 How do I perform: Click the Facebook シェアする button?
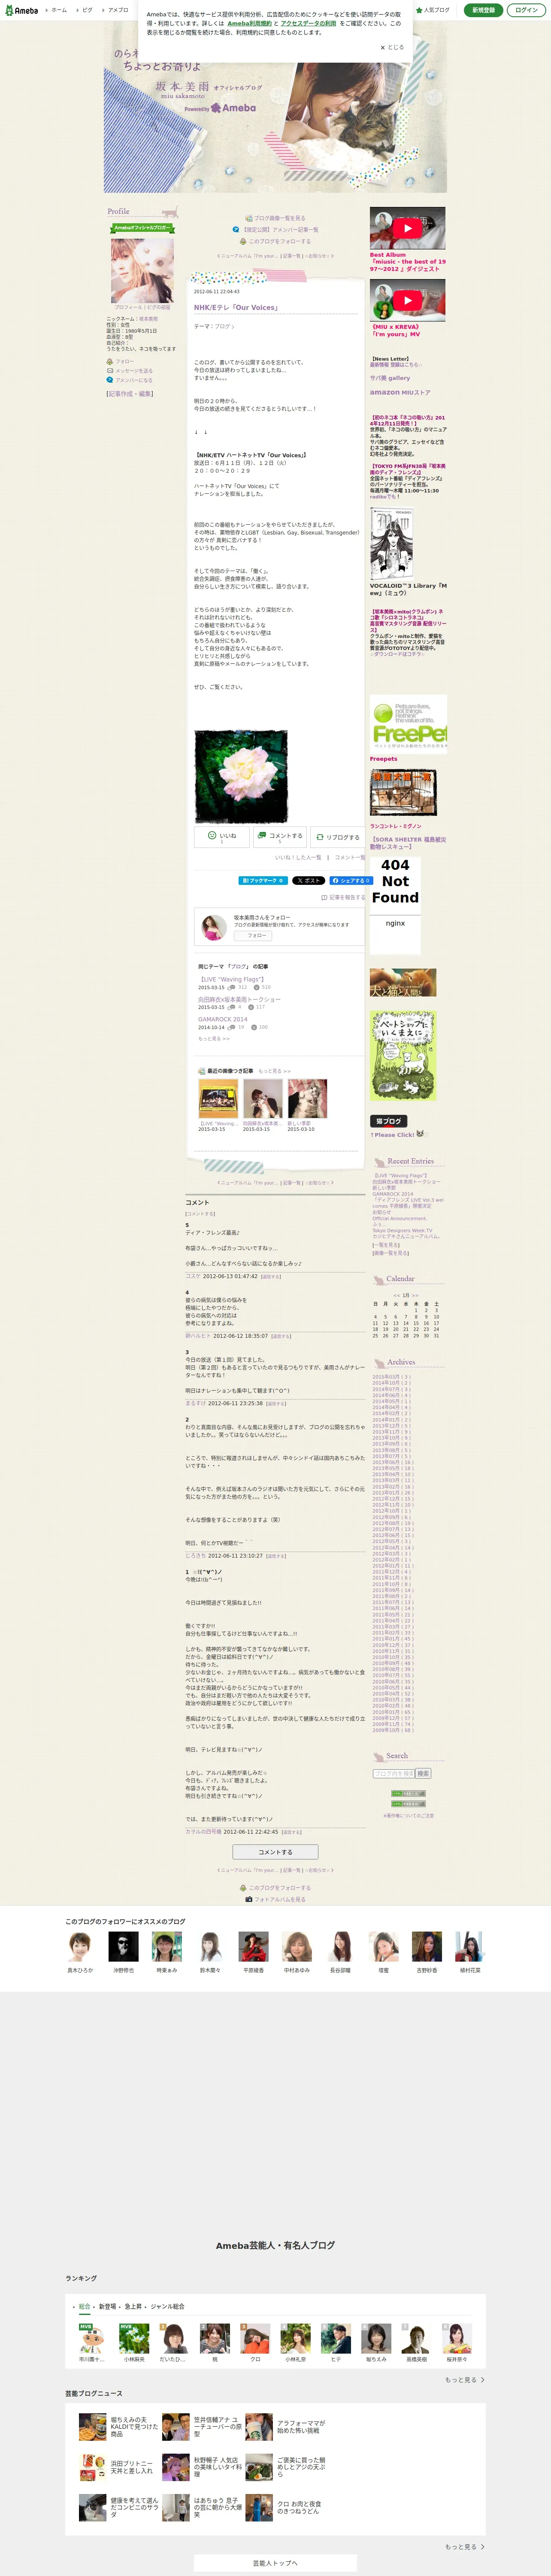[x=350, y=880]
